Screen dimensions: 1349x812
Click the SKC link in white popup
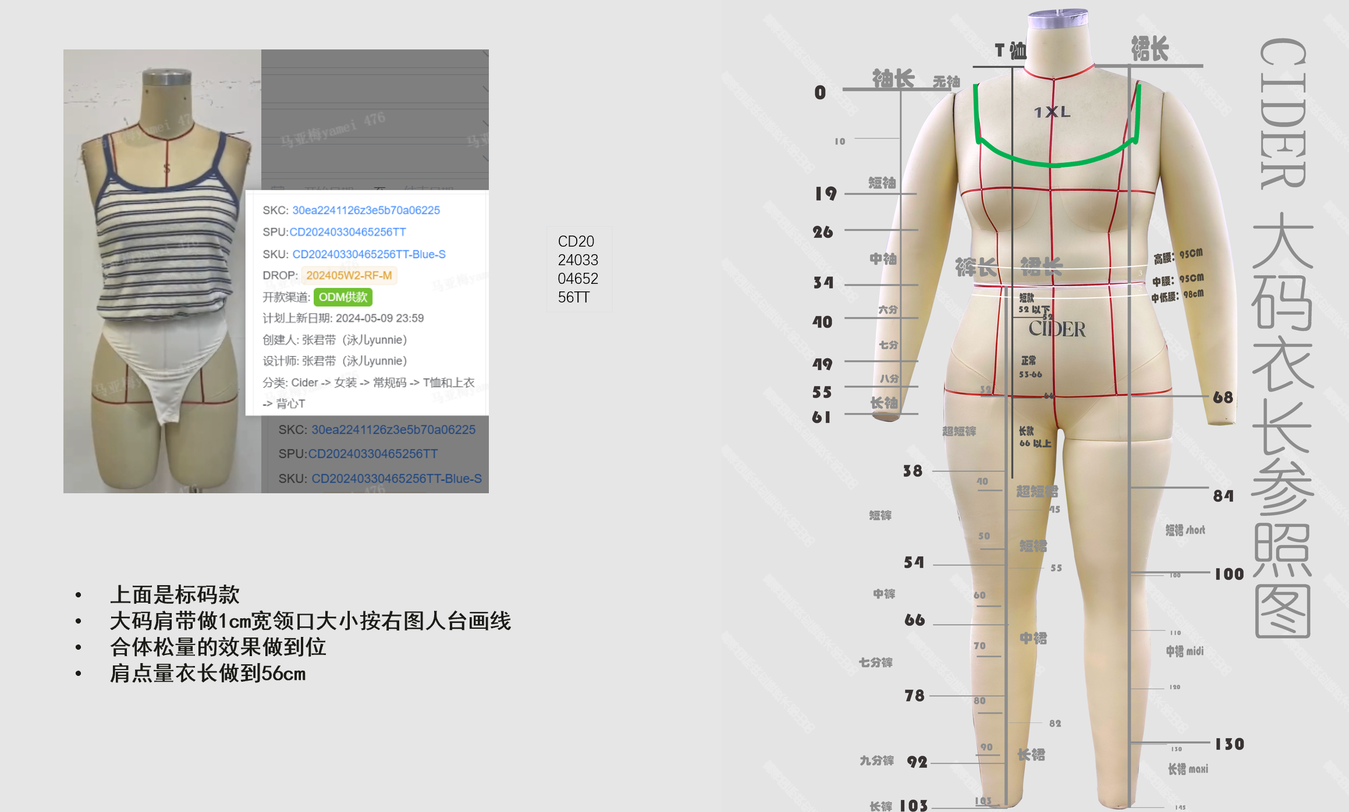click(x=365, y=210)
